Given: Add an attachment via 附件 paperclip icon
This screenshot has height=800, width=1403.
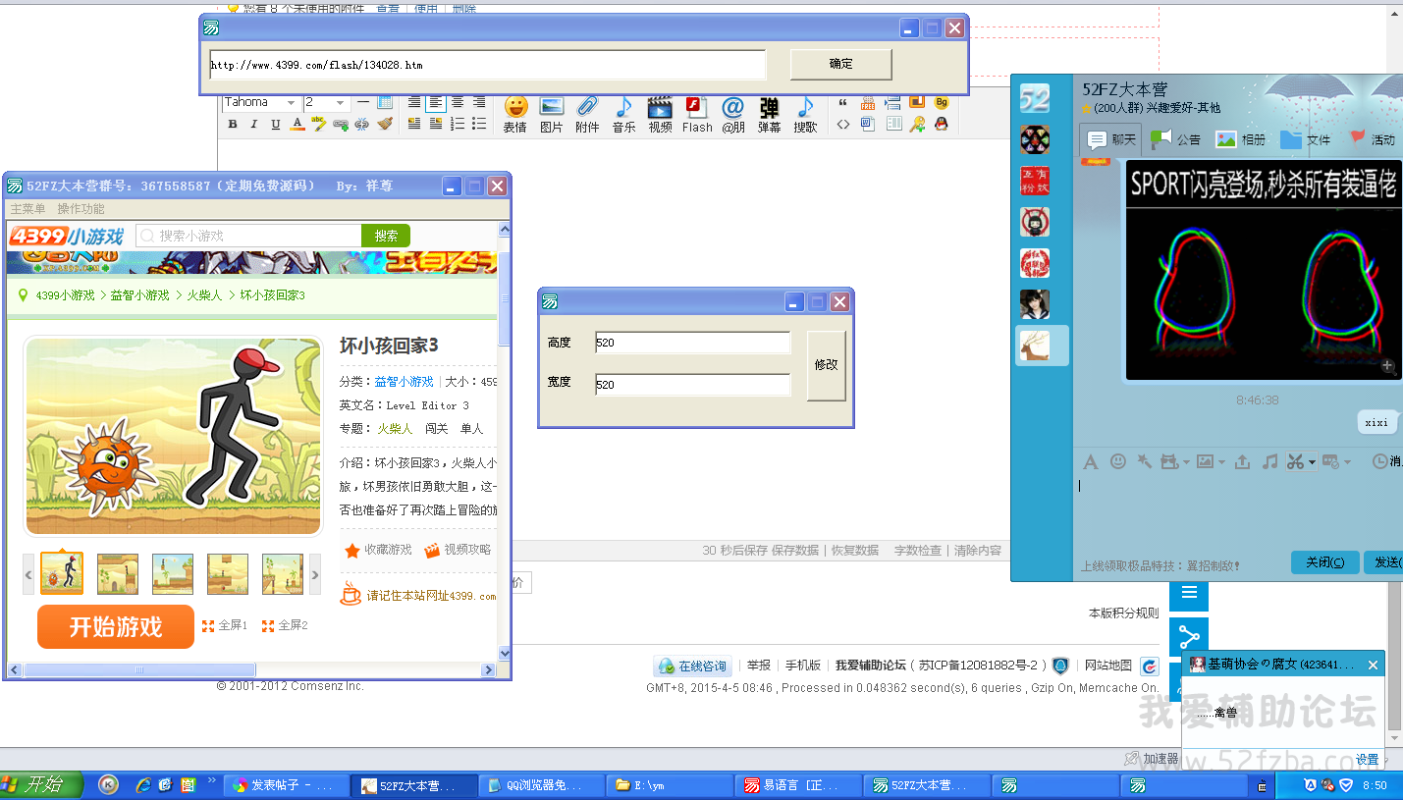Looking at the screenshot, I should click(587, 114).
